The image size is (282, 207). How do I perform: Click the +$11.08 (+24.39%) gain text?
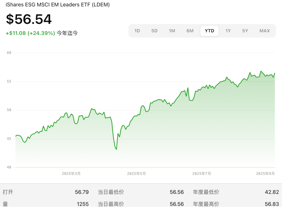30,33
